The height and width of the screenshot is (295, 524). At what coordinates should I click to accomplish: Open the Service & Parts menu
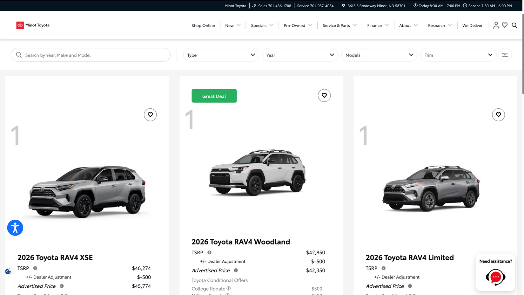tap(336, 25)
